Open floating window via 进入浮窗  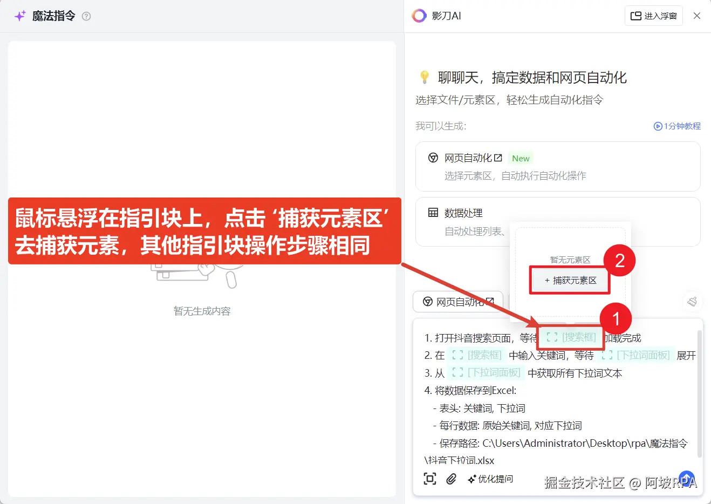654,16
